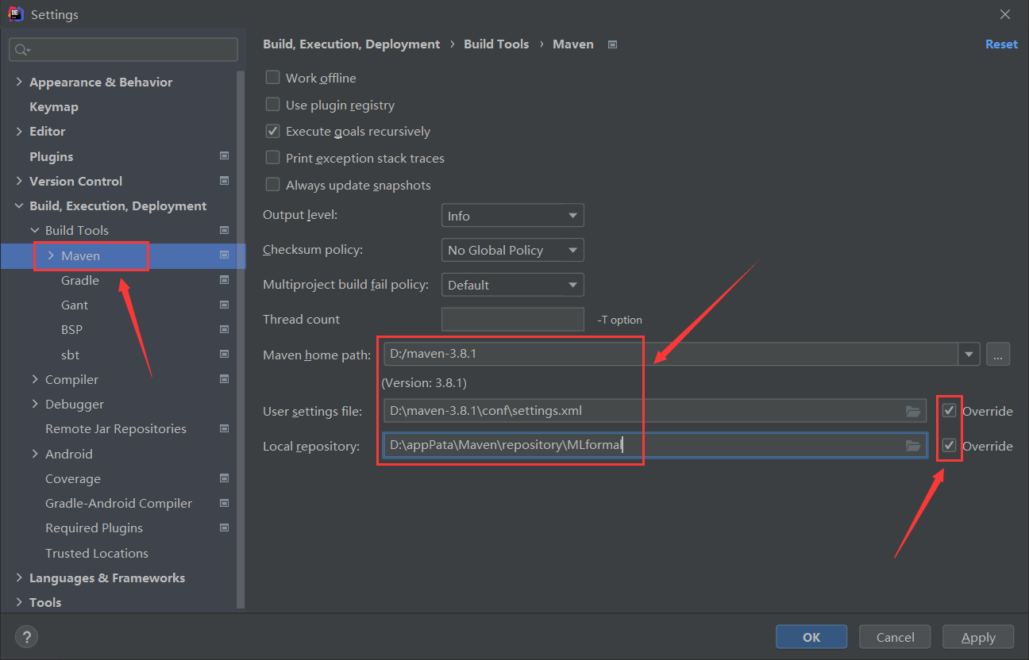Click into the Local repository path field

pyautogui.click(x=655, y=446)
